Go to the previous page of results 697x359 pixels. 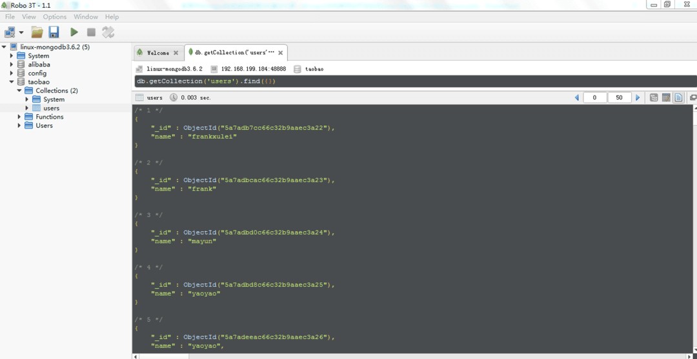(x=576, y=97)
